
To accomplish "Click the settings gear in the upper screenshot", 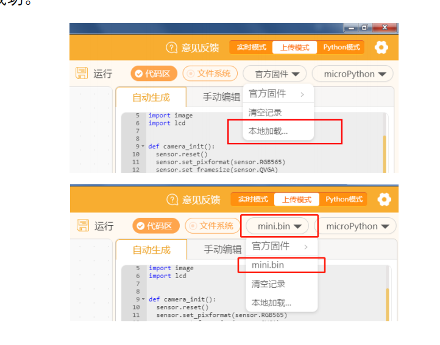I will click(381, 47).
